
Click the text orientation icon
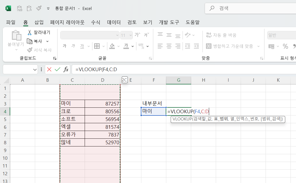(x=188, y=35)
